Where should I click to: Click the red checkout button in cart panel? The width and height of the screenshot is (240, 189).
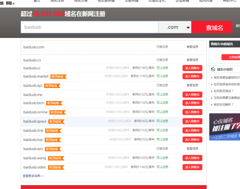(x=231, y=57)
